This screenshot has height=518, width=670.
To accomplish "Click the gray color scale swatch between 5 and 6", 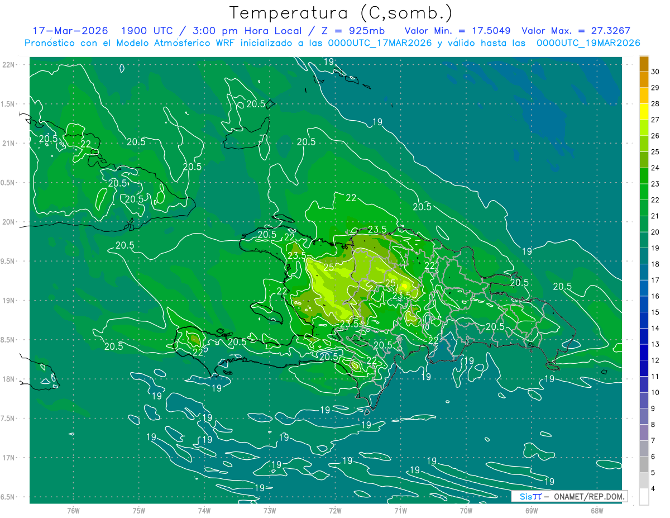I will [x=644, y=464].
